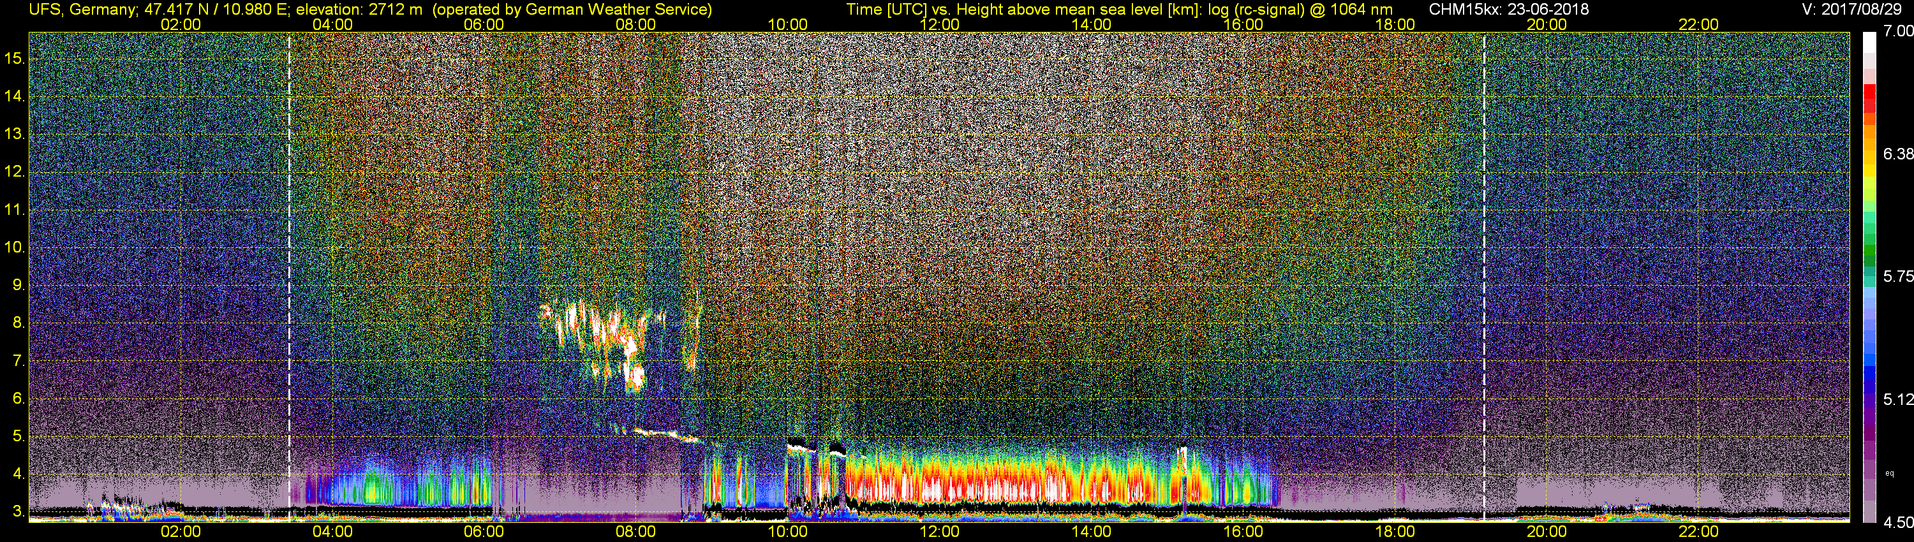
Task: Click the color scale value 7.00
Action: 1897,31
